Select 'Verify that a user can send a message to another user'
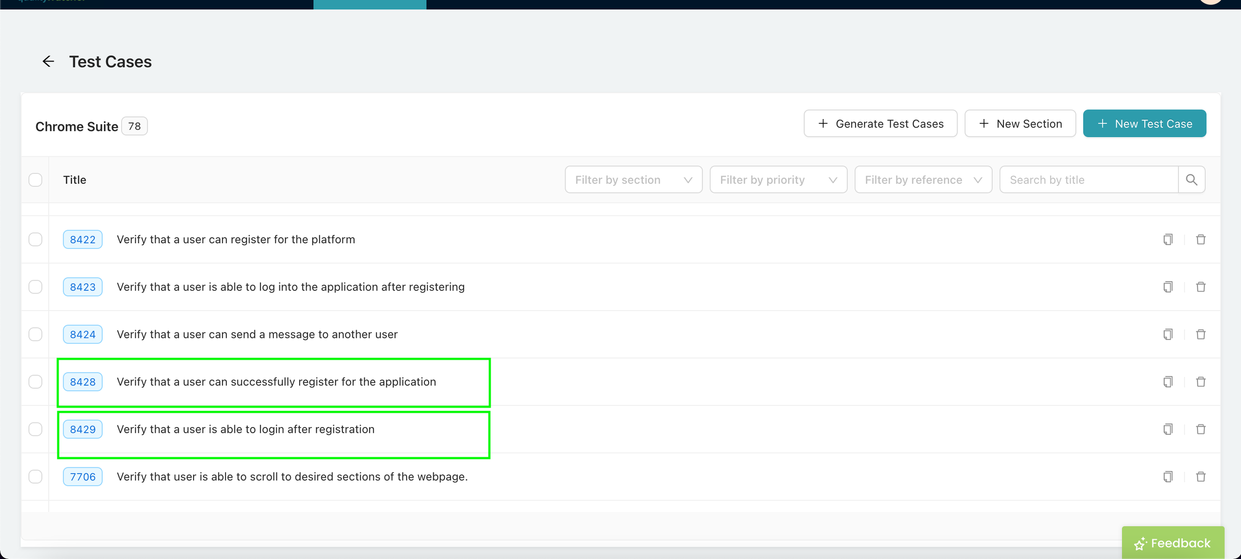1241x559 pixels. tap(257, 334)
